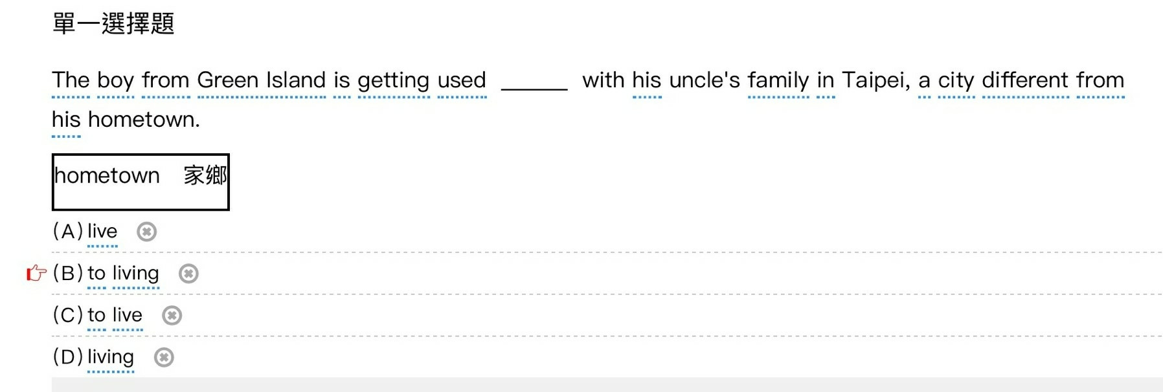Click the 單一選擇題 heading
Image resolution: width=1163 pixels, height=392 pixels.
point(113,24)
